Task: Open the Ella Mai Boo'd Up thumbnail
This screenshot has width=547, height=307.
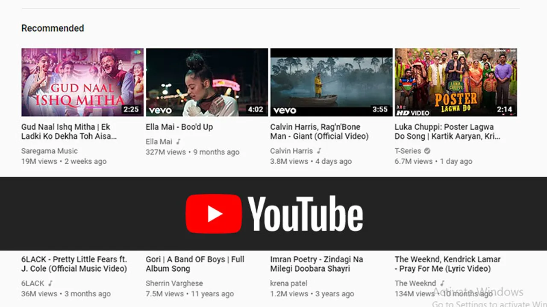Action: coord(207,82)
